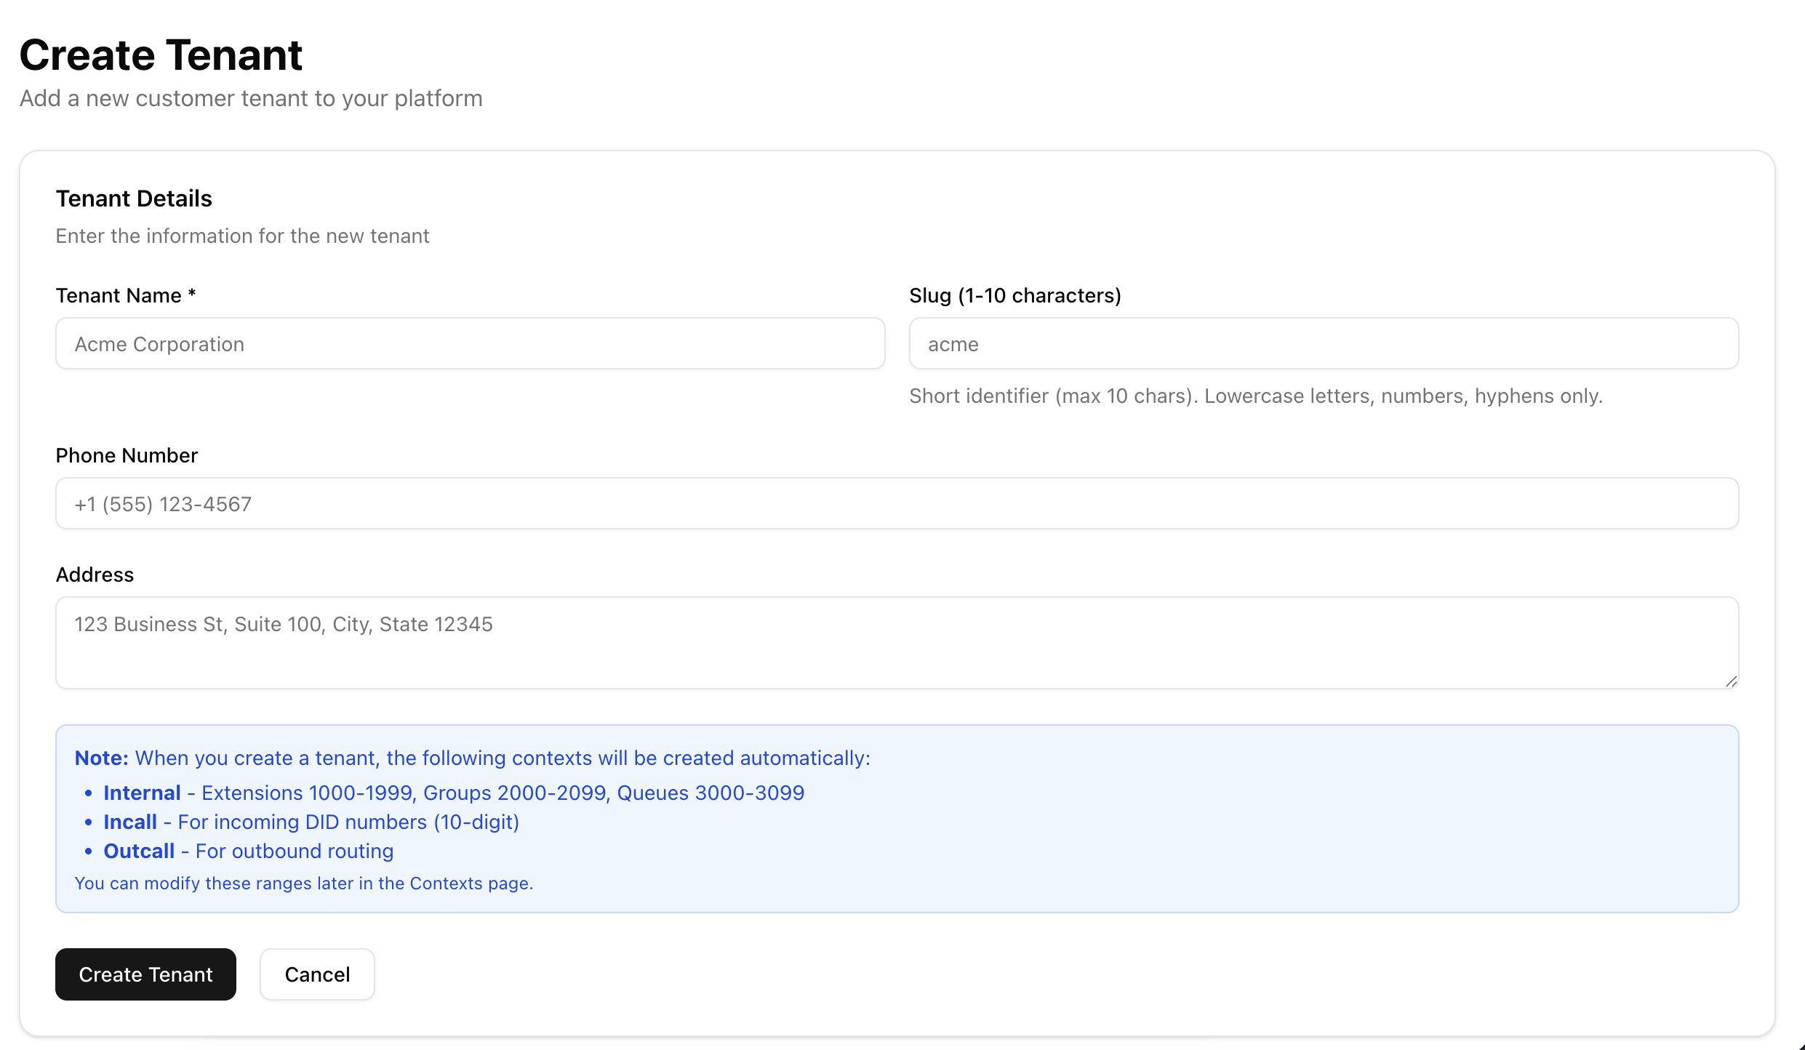Click the Incall context bullet item

(311, 822)
